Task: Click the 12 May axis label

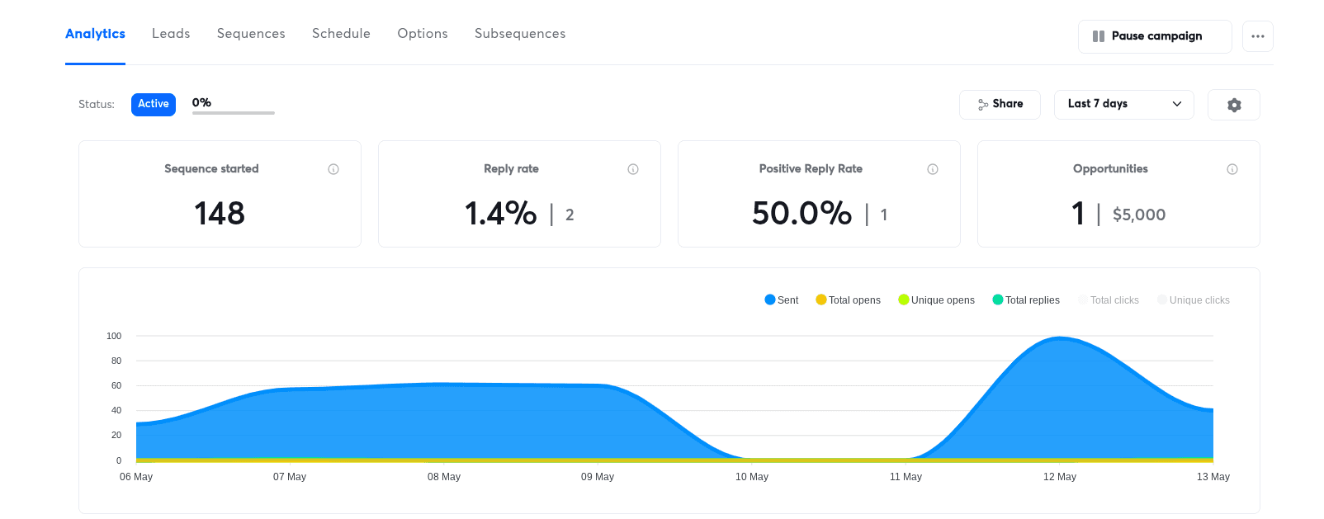Action: pos(1060,477)
